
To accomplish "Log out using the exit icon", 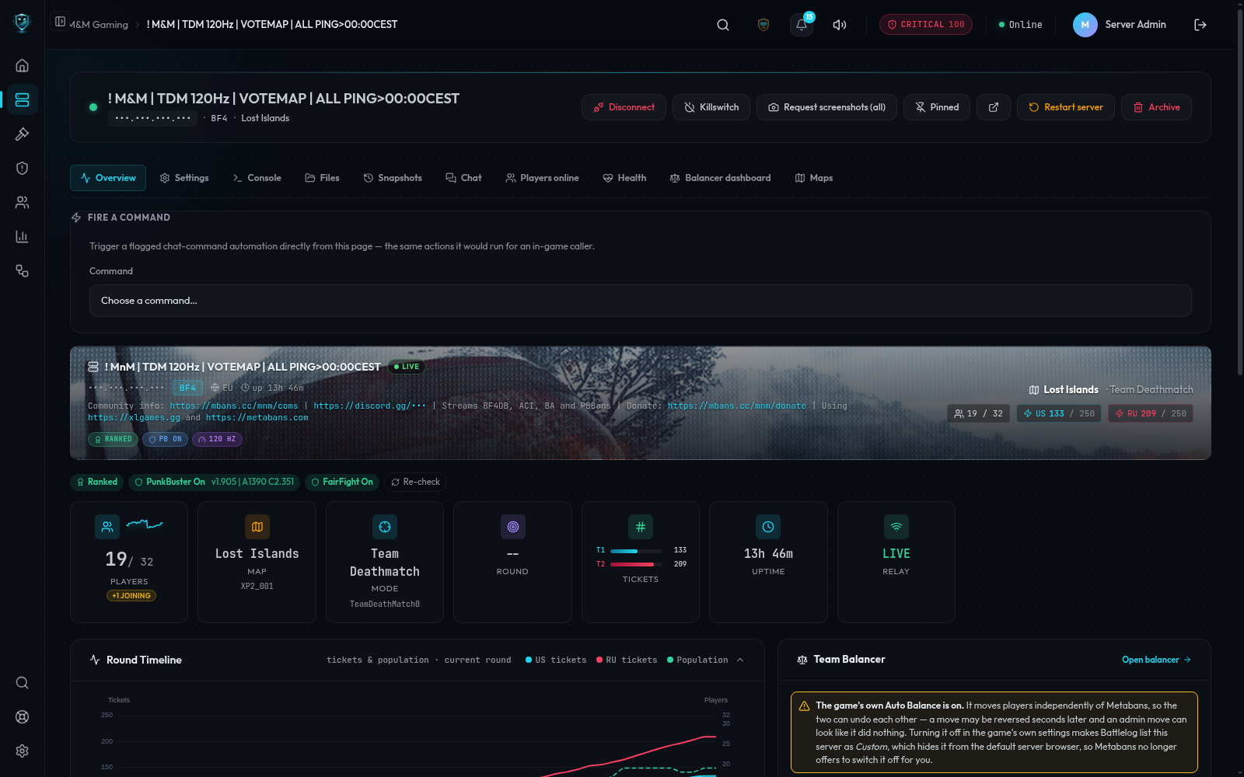I will point(1200,25).
